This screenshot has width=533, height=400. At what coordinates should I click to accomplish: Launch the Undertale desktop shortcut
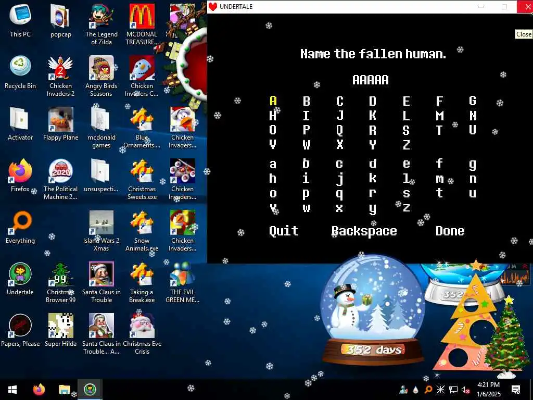coord(20,279)
